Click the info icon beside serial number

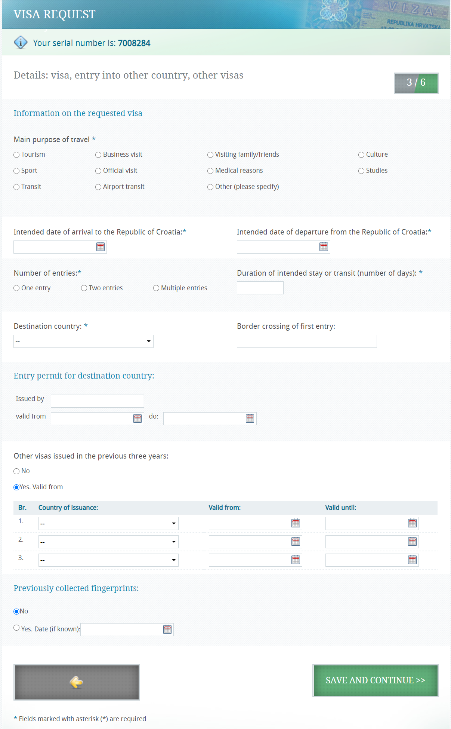click(21, 43)
